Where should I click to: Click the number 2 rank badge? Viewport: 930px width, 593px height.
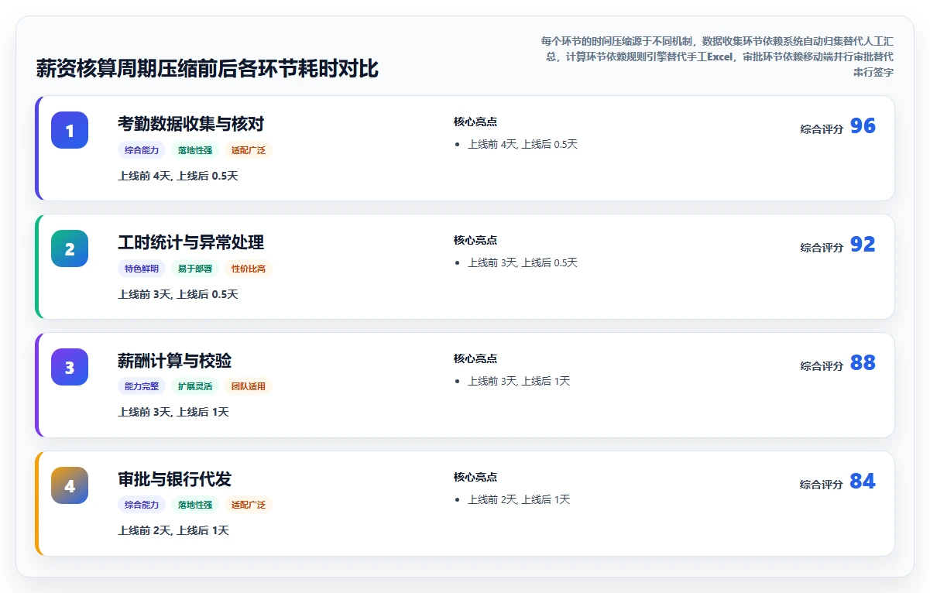70,249
